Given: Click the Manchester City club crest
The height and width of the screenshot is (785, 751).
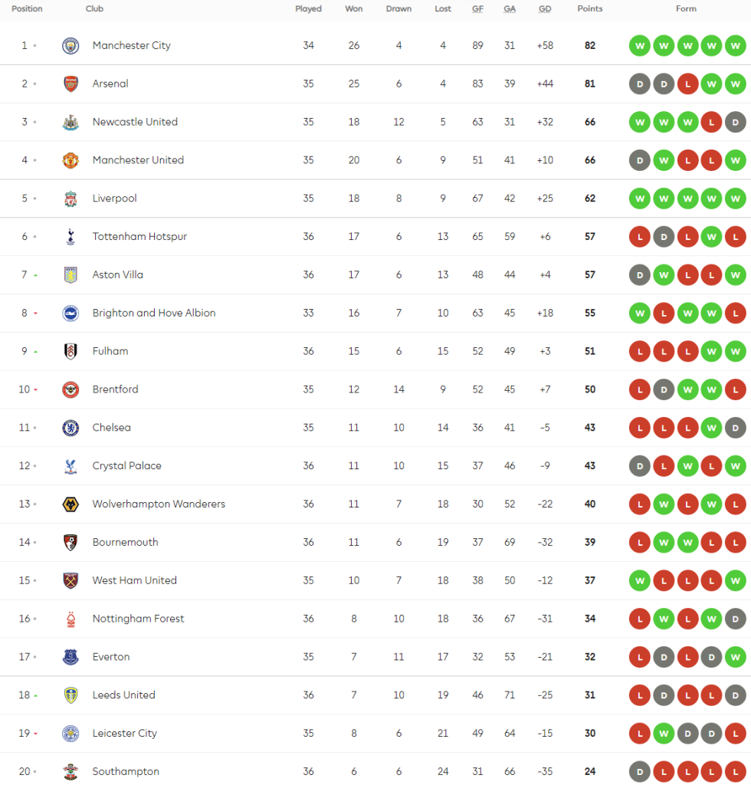Looking at the screenshot, I should pyautogui.click(x=71, y=45).
